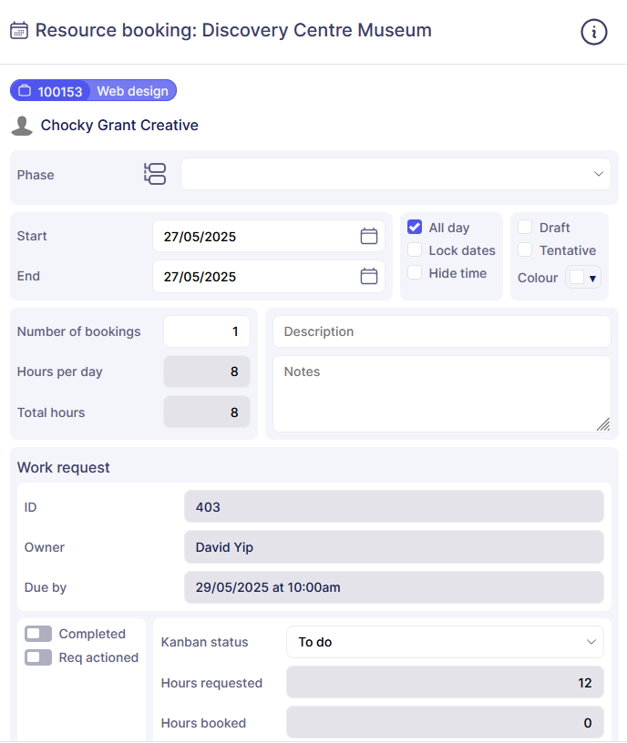Uncheck the All day checkbox
The width and height of the screenshot is (627, 743).
(415, 228)
